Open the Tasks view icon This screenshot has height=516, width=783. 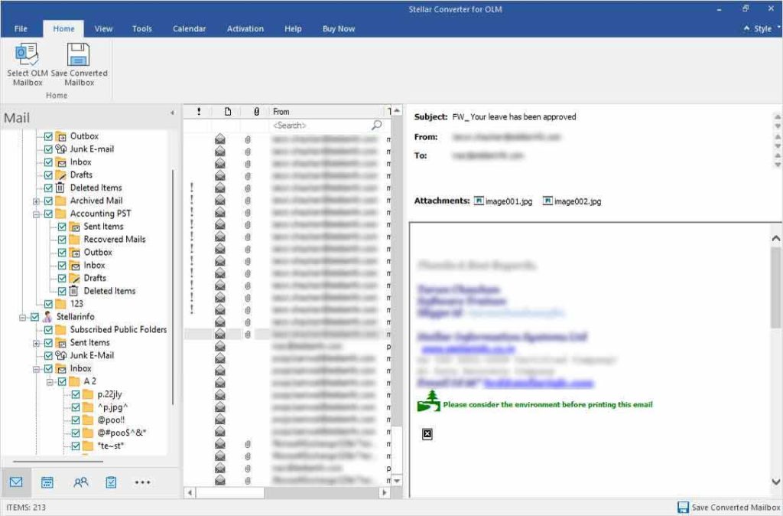[x=111, y=482]
